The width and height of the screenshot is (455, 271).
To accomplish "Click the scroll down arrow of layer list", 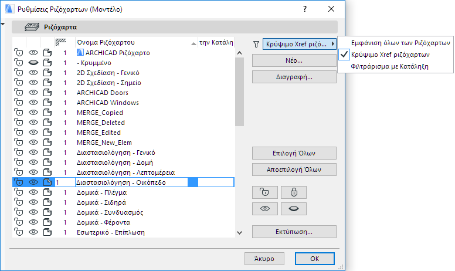I will pos(239,233).
